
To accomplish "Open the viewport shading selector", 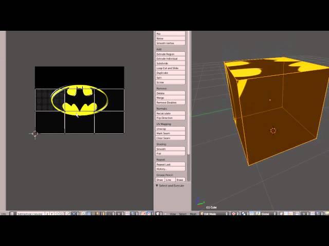I will coord(235,214).
